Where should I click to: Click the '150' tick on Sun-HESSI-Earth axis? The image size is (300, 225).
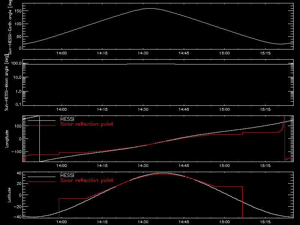tap(19, 11)
